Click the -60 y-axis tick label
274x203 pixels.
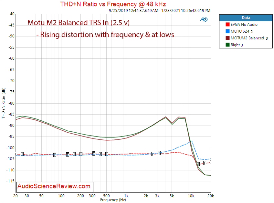coord(12,58)
